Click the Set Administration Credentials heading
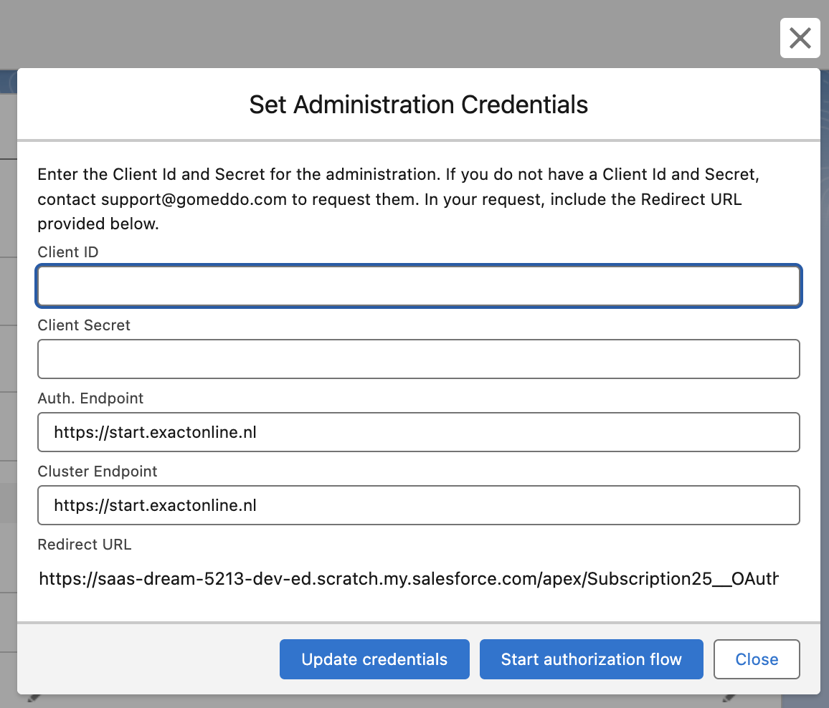This screenshot has height=708, width=829. [418, 105]
